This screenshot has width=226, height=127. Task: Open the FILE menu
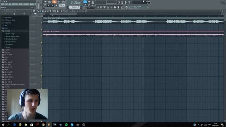pos(2,4)
